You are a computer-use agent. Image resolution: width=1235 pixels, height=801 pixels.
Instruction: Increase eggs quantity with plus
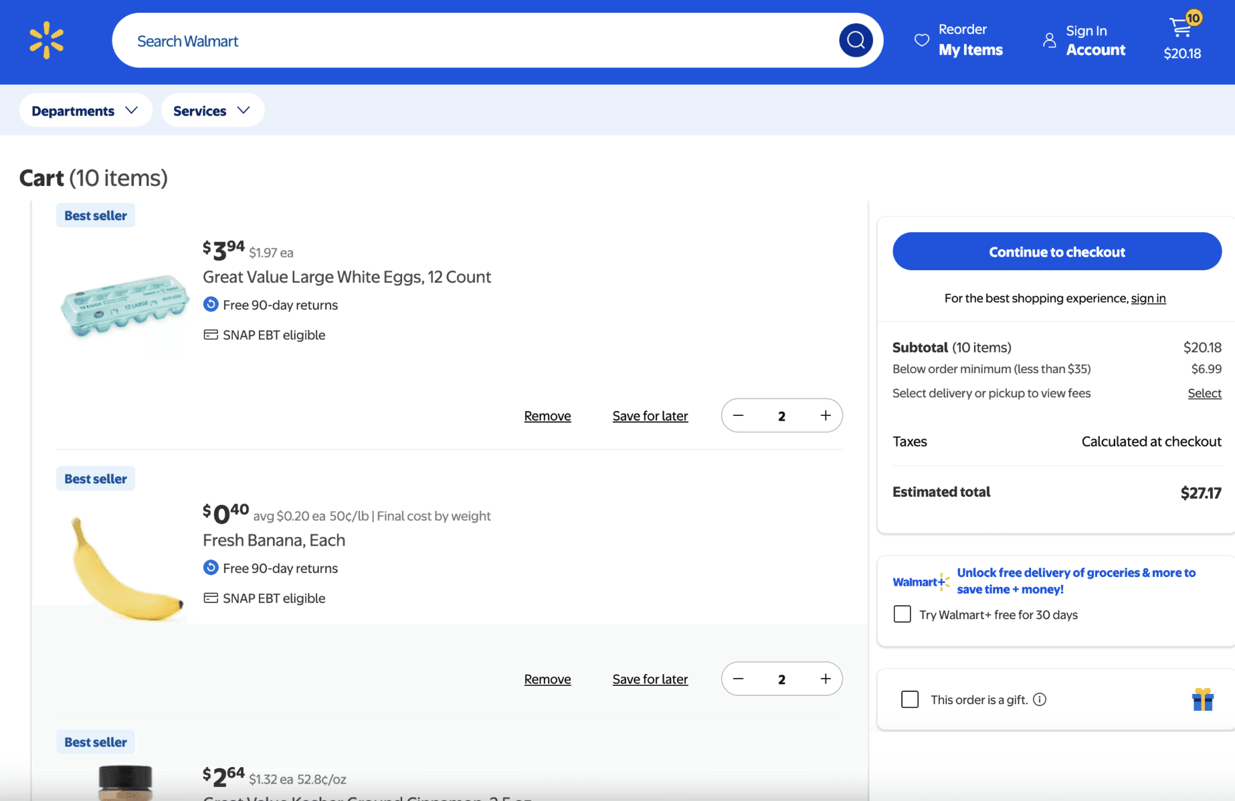pos(826,415)
